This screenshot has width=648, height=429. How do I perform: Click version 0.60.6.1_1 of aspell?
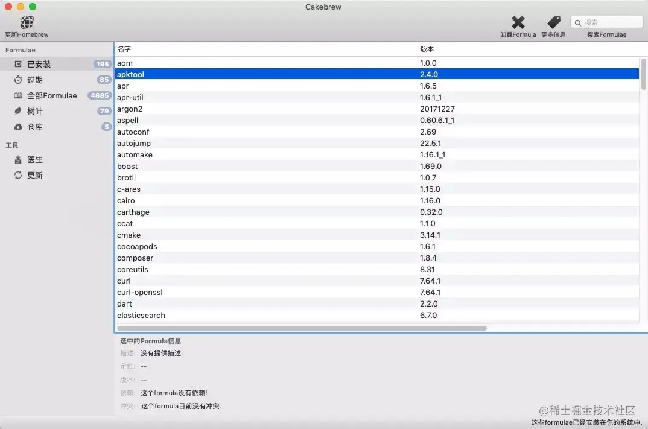pyautogui.click(x=437, y=120)
